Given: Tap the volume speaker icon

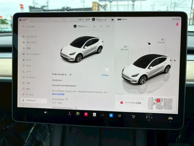Looking at the screenshot, I should pos(46,112).
